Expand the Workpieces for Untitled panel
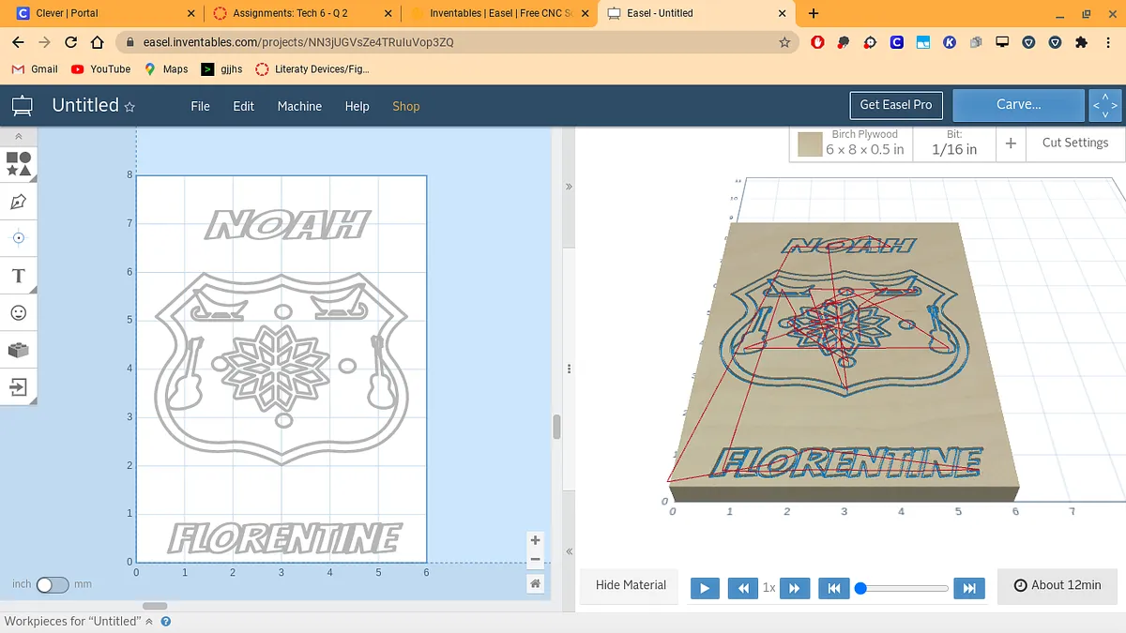Screen dimensions: 1126x633 (148, 622)
